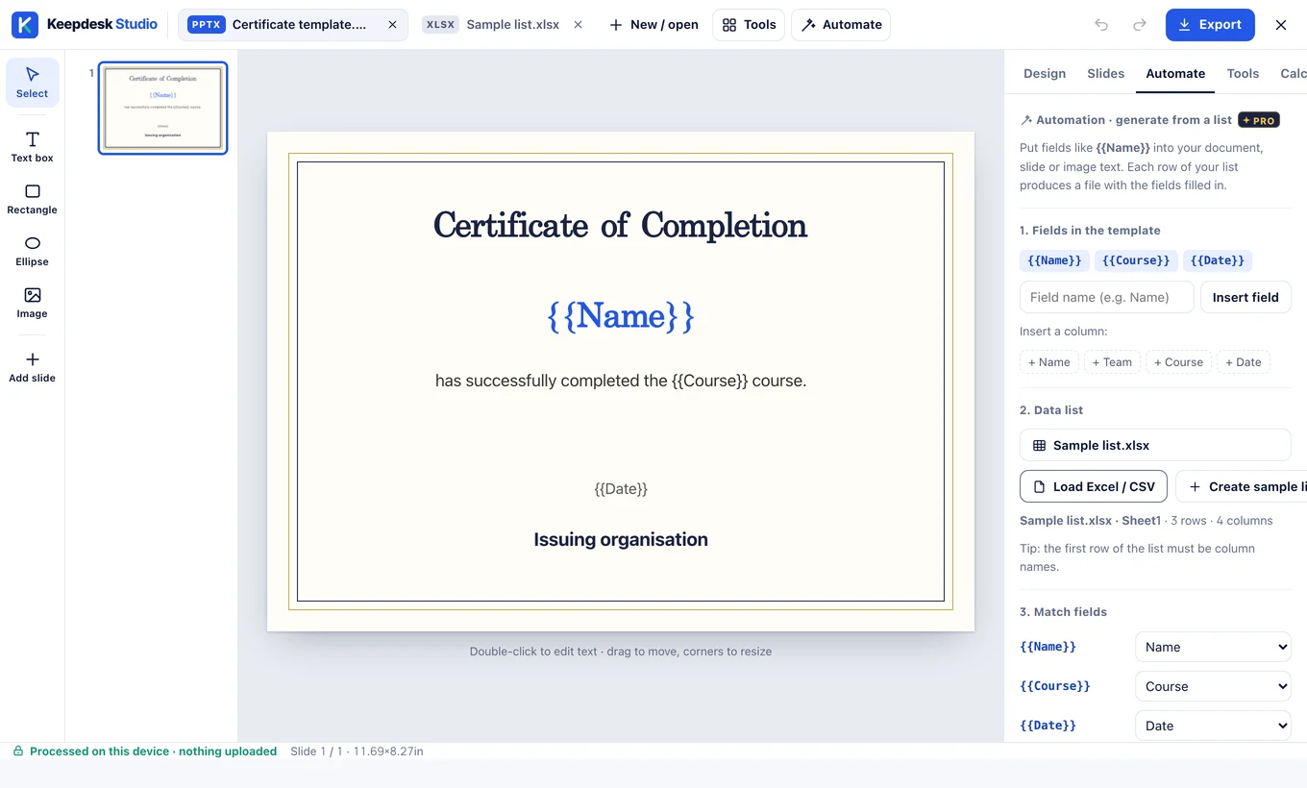
Task: Click the lock icon in status bar
Action: (18, 751)
